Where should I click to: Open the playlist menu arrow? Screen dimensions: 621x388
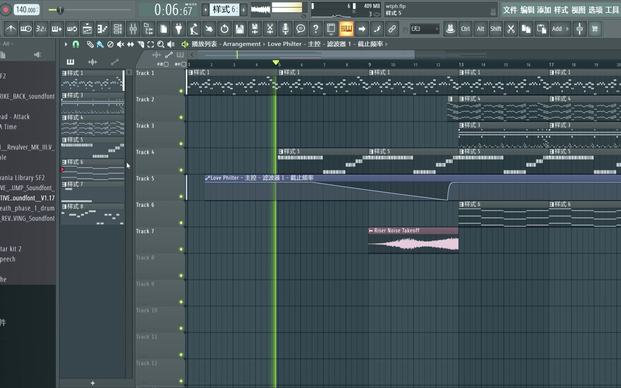pyautogui.click(x=66, y=44)
